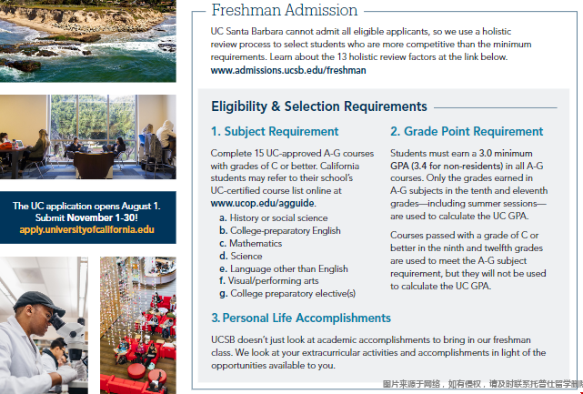Image resolution: width=583 pixels, height=394 pixels.
Task: Select the College-preparatory English list item
Action: (x=281, y=231)
